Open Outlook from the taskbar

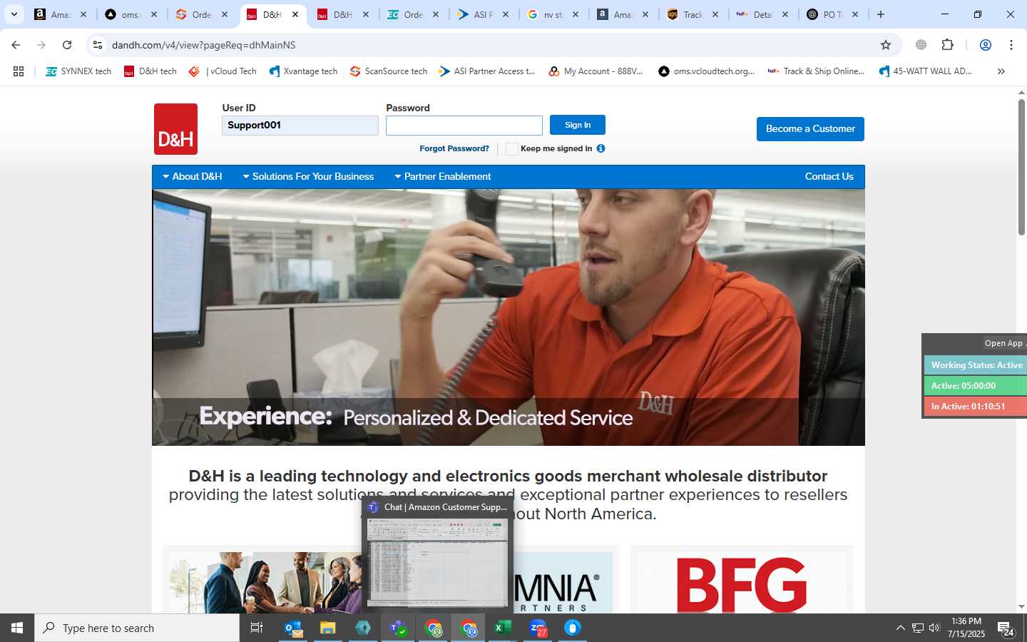(x=293, y=628)
